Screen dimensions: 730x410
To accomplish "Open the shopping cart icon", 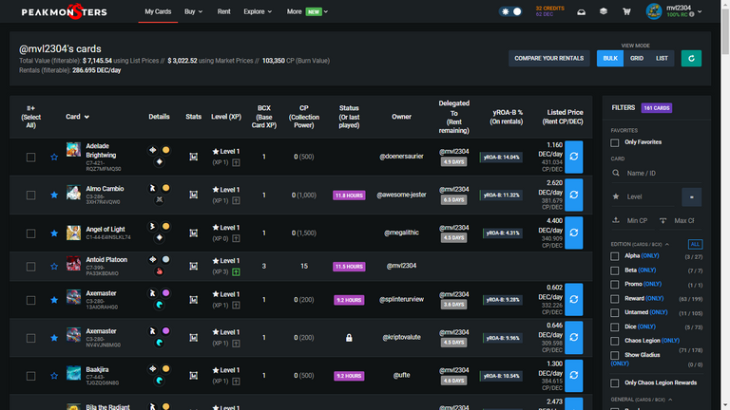I will (626, 11).
